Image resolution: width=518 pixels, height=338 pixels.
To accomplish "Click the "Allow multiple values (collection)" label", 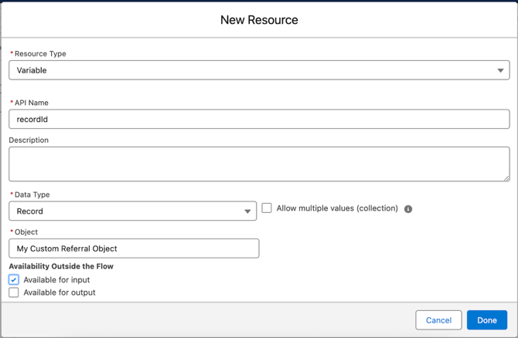I will 337,208.
